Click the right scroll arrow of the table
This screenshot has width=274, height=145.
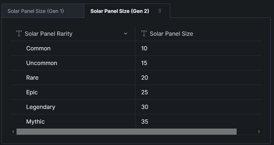click(x=259, y=131)
